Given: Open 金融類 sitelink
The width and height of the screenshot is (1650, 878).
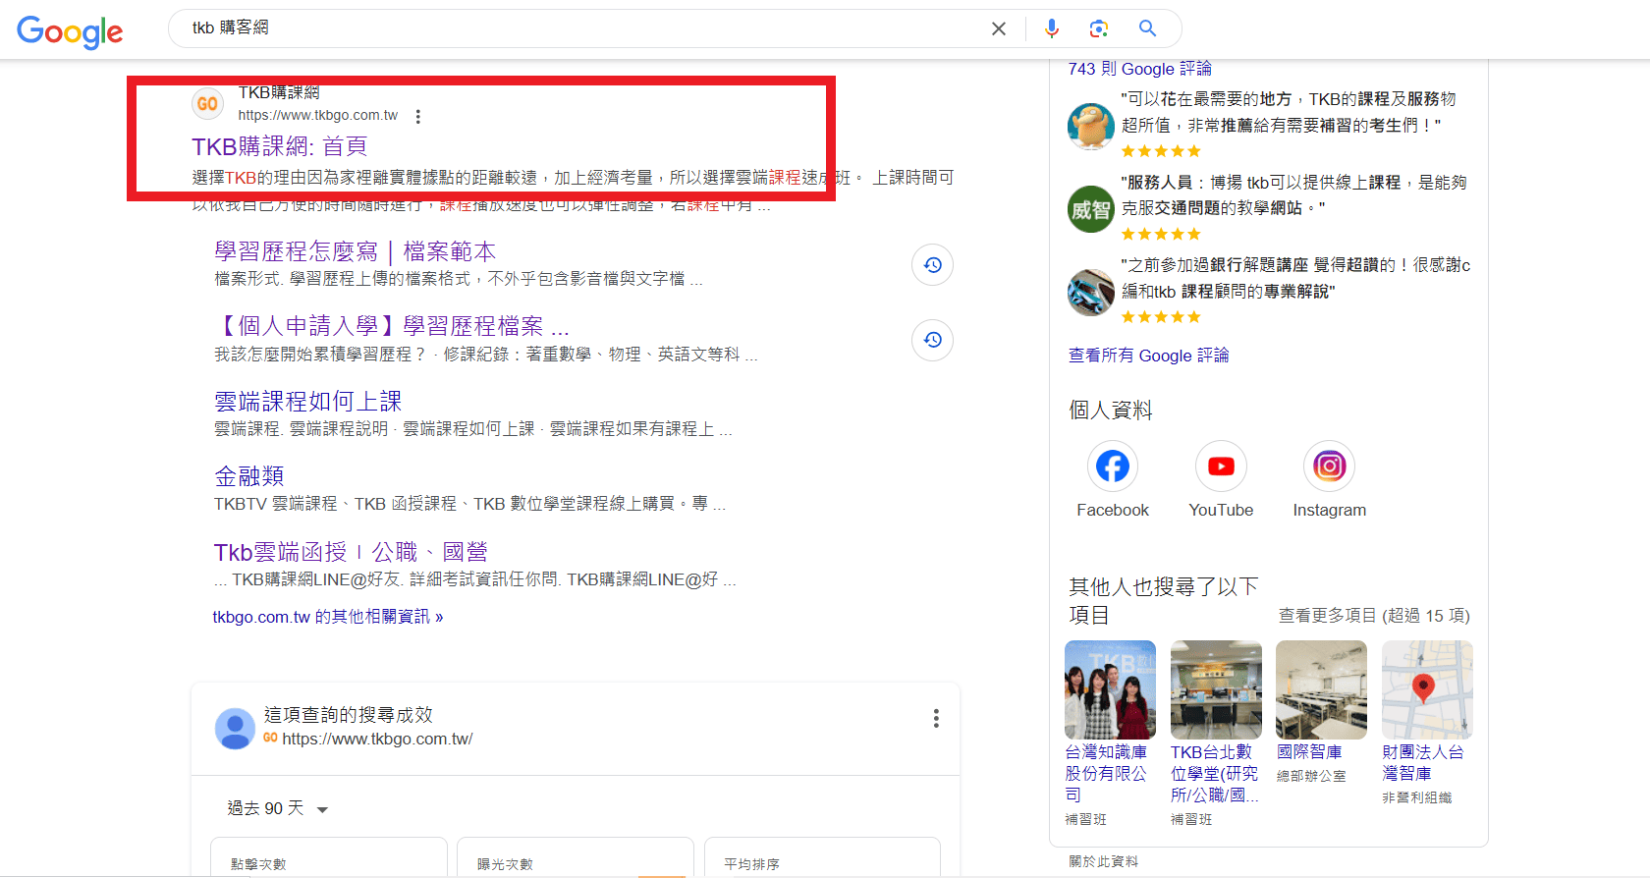Looking at the screenshot, I should click(x=249, y=476).
